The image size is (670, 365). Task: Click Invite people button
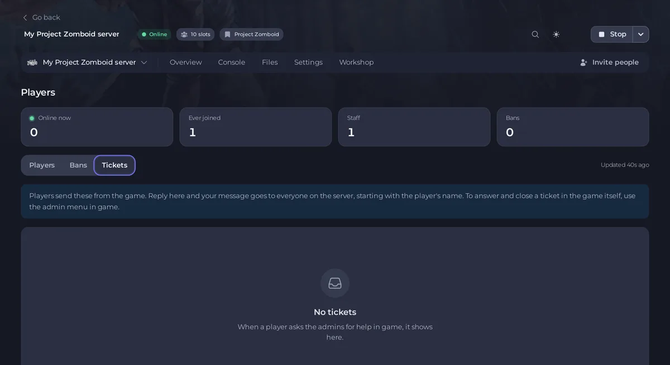click(x=609, y=63)
